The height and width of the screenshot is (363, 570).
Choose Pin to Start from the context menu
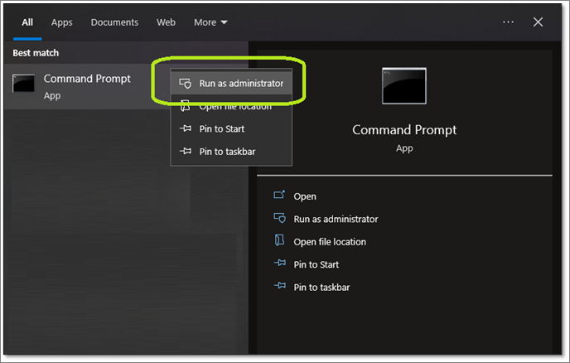(x=221, y=129)
